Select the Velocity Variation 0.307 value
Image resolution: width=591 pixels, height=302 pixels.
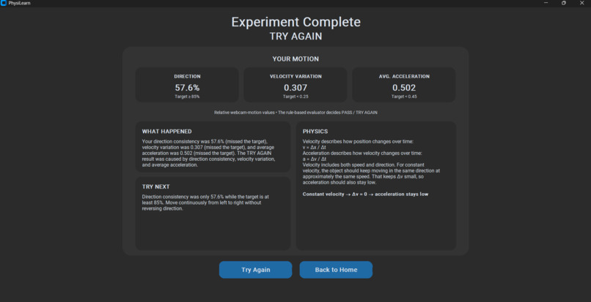pos(295,88)
